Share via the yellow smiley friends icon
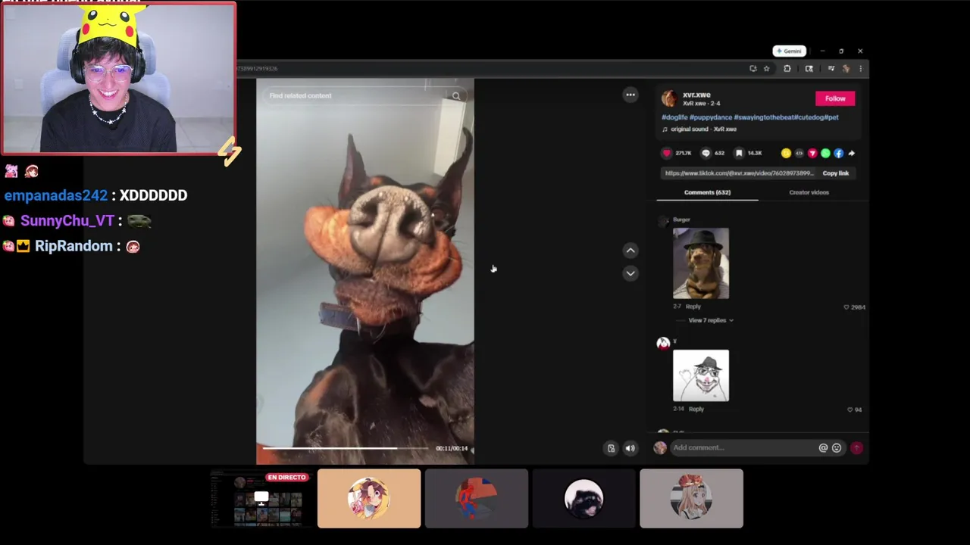The image size is (970, 545). (786, 153)
